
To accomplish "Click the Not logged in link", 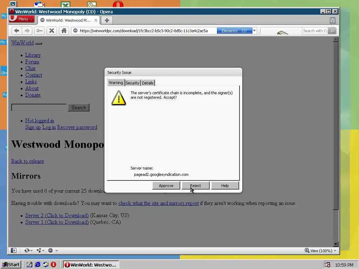I will [x=40, y=120].
